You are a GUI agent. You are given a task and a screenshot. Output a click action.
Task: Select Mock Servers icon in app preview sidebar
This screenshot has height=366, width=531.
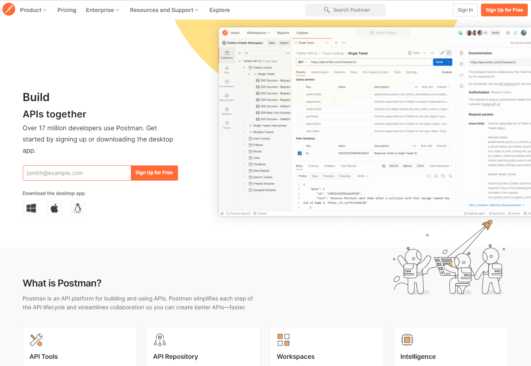[227, 95]
